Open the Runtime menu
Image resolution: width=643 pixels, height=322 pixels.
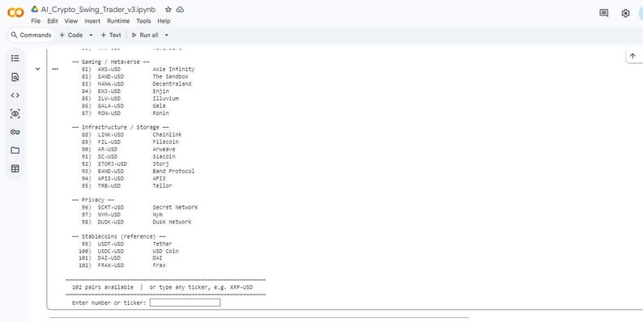[x=118, y=21]
